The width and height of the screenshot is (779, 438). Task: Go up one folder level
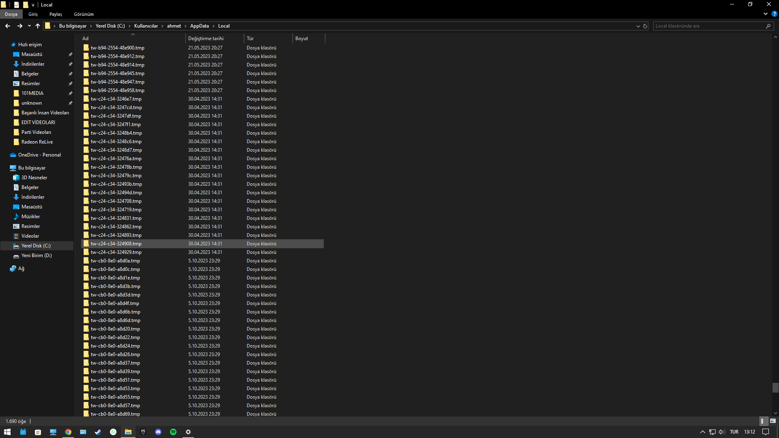(38, 26)
